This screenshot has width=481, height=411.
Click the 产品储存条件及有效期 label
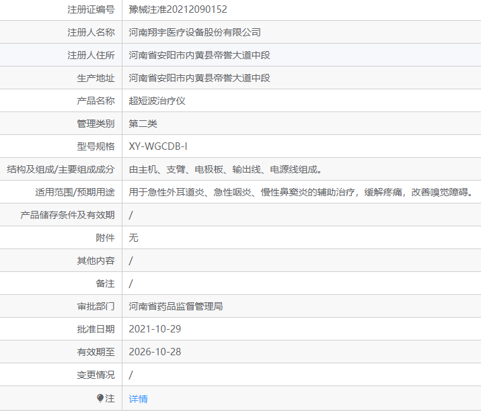point(67,215)
